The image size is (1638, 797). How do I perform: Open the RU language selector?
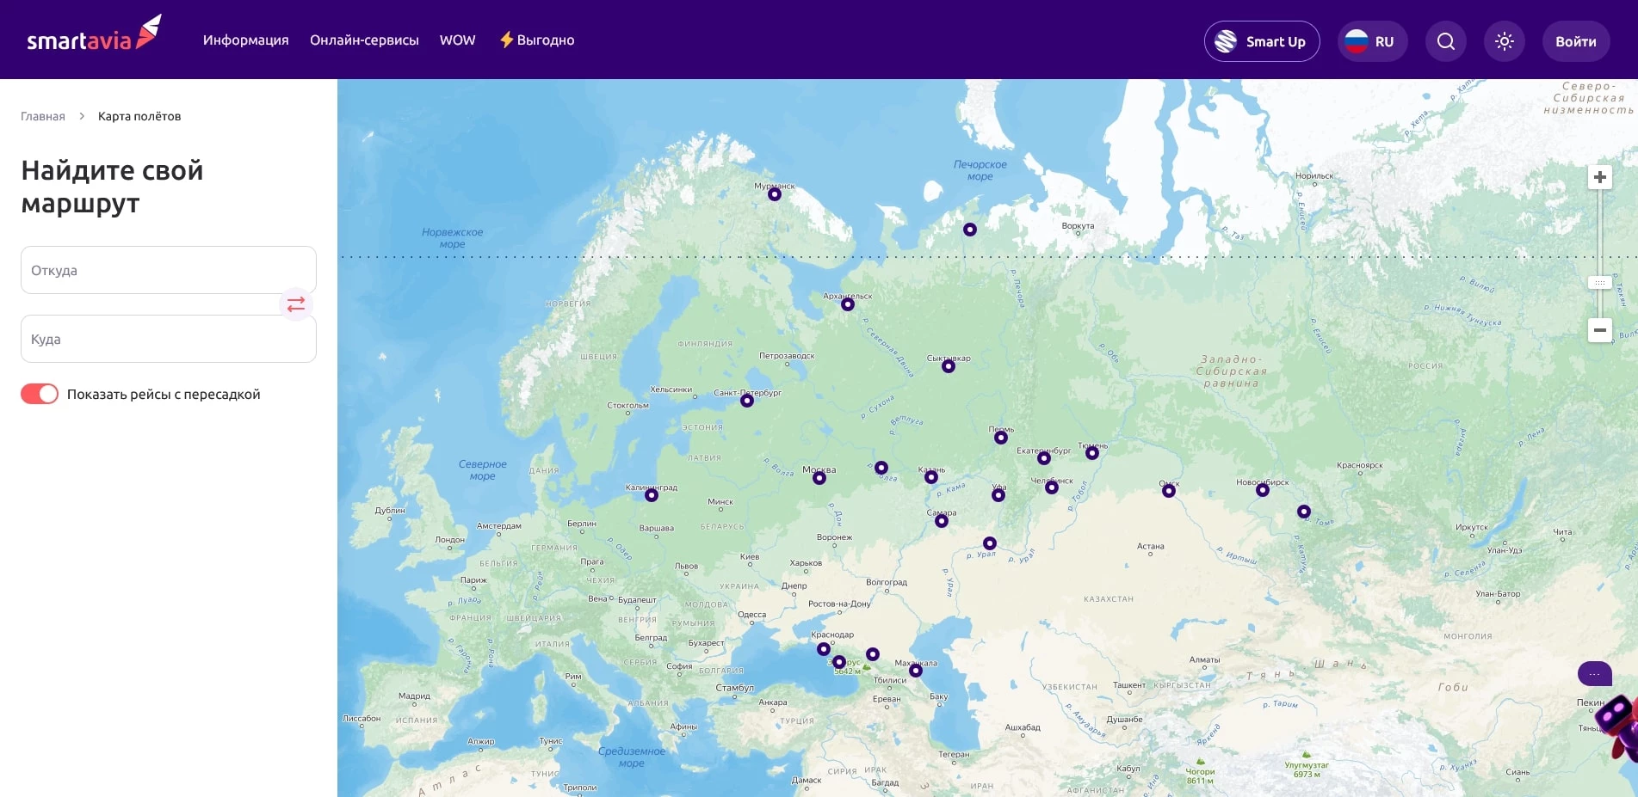click(1372, 40)
